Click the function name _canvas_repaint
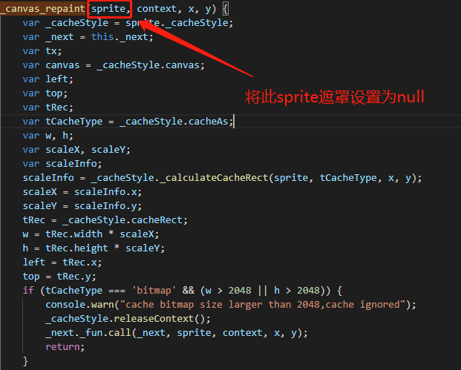Screen dimensions: 461x370 tap(42, 9)
